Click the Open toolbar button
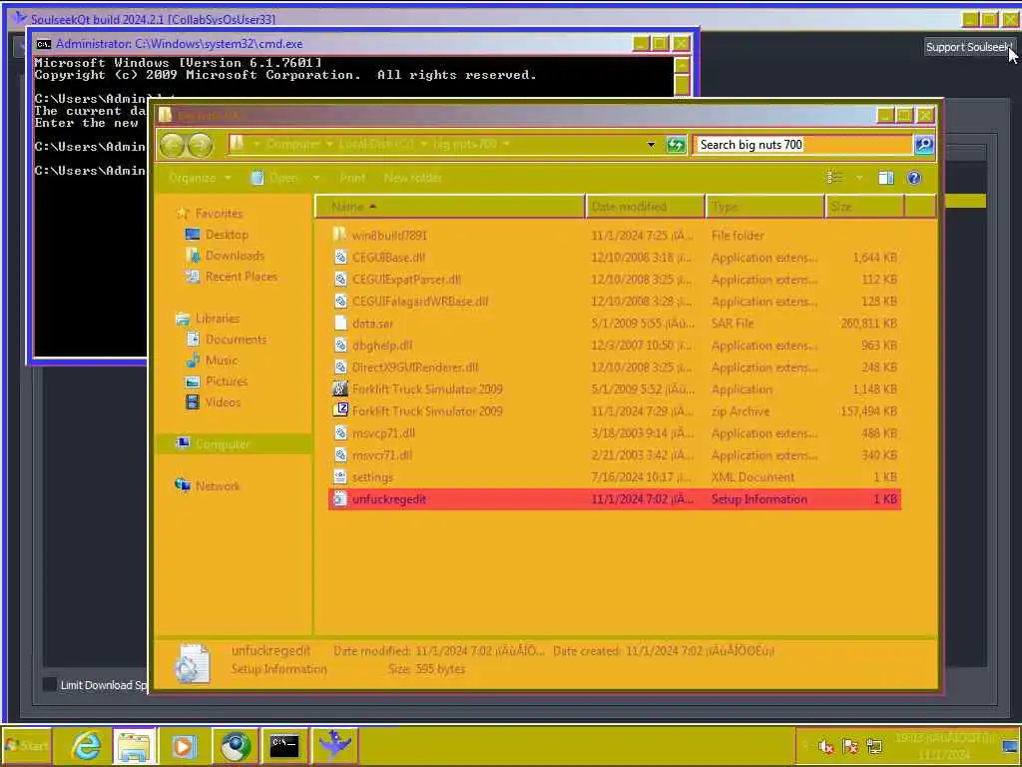 [275, 178]
